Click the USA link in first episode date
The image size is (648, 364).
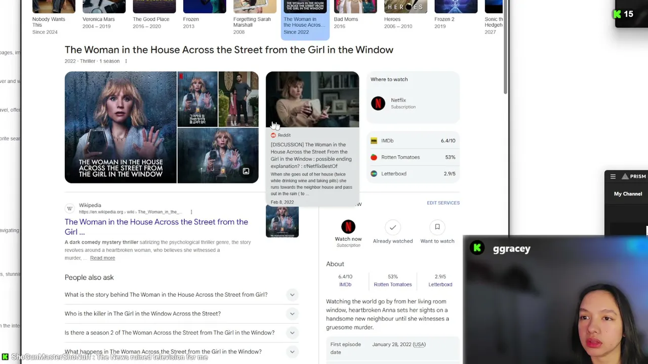pos(419,344)
